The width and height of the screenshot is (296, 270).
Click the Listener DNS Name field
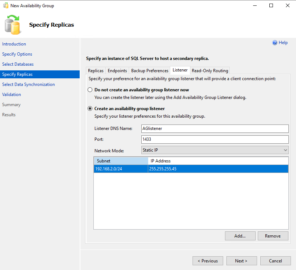(215, 129)
